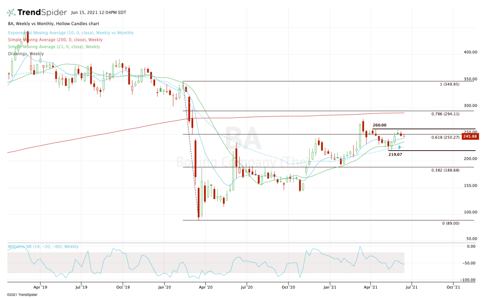
Task: Toggle the Exponential Moving Average (10) indicator
Action: coord(70,33)
